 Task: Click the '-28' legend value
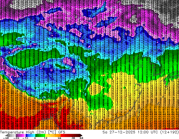click(x=6, y=138)
